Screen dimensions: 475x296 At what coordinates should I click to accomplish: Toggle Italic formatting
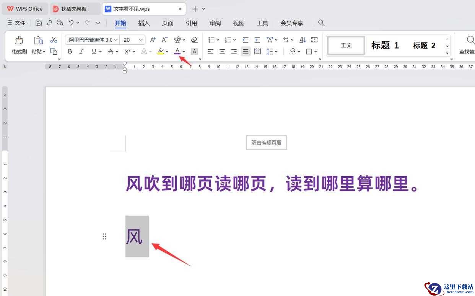(81, 51)
